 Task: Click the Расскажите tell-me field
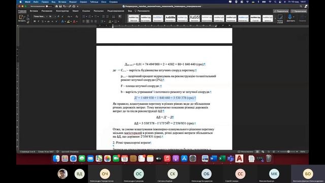[142, 11]
